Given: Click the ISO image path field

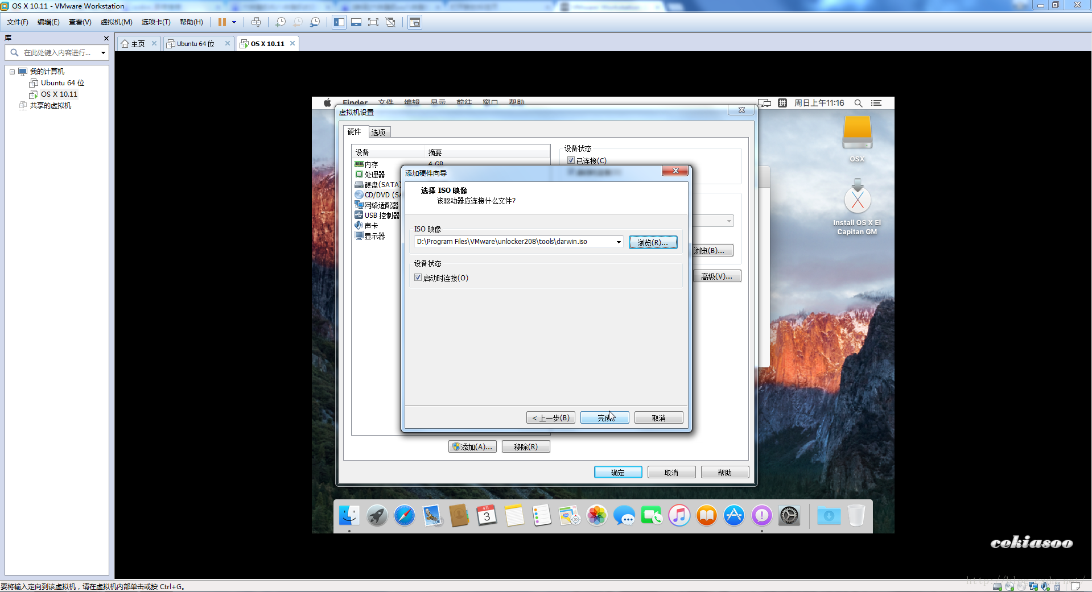Looking at the screenshot, I should [514, 242].
